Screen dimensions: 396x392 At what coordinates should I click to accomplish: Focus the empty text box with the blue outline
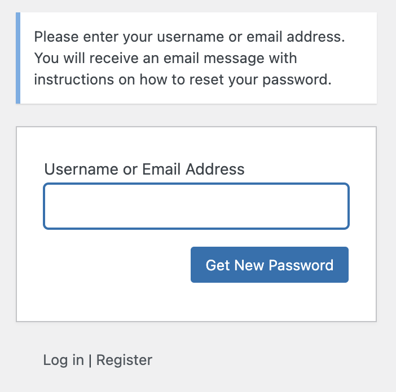point(196,206)
